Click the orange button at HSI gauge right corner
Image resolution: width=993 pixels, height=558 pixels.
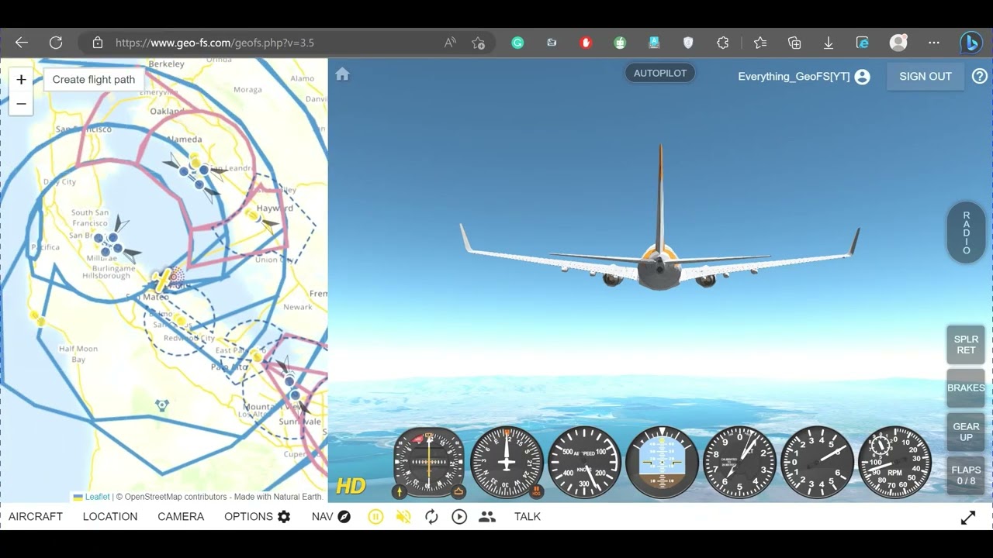pos(458,491)
